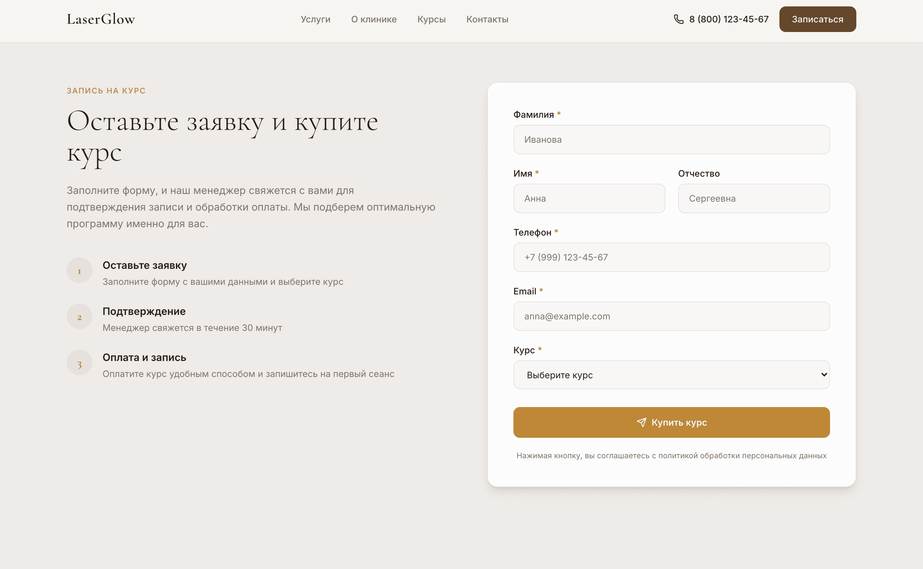923x569 pixels.
Task: Go to О клинике page
Action: point(374,19)
